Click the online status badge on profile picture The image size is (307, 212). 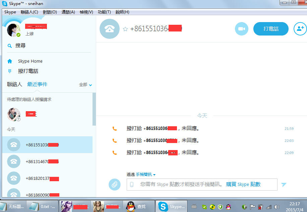click(18, 35)
